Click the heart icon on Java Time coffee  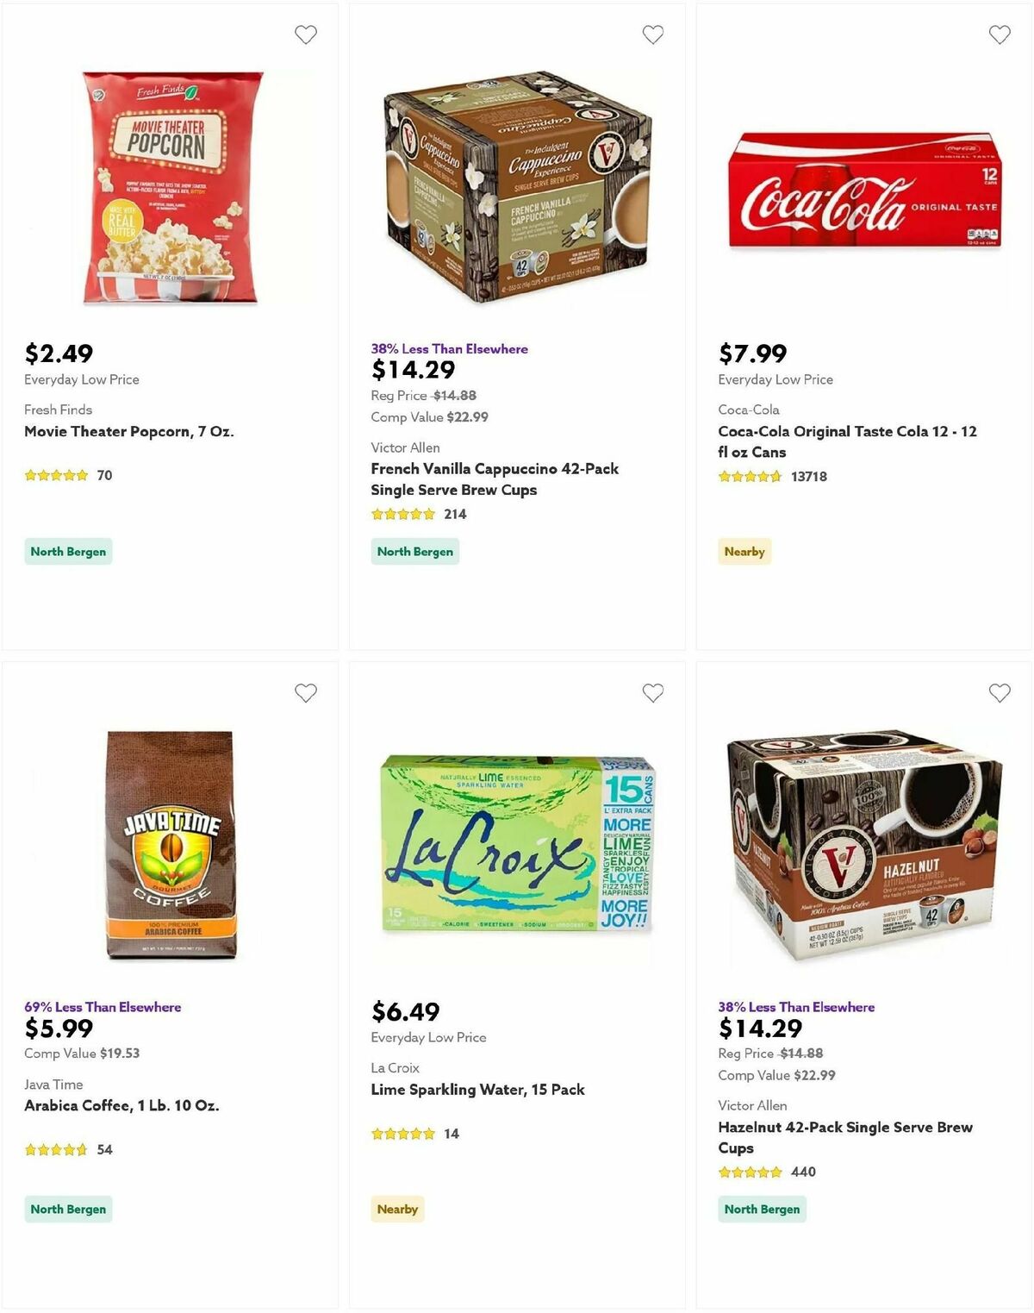(x=306, y=692)
